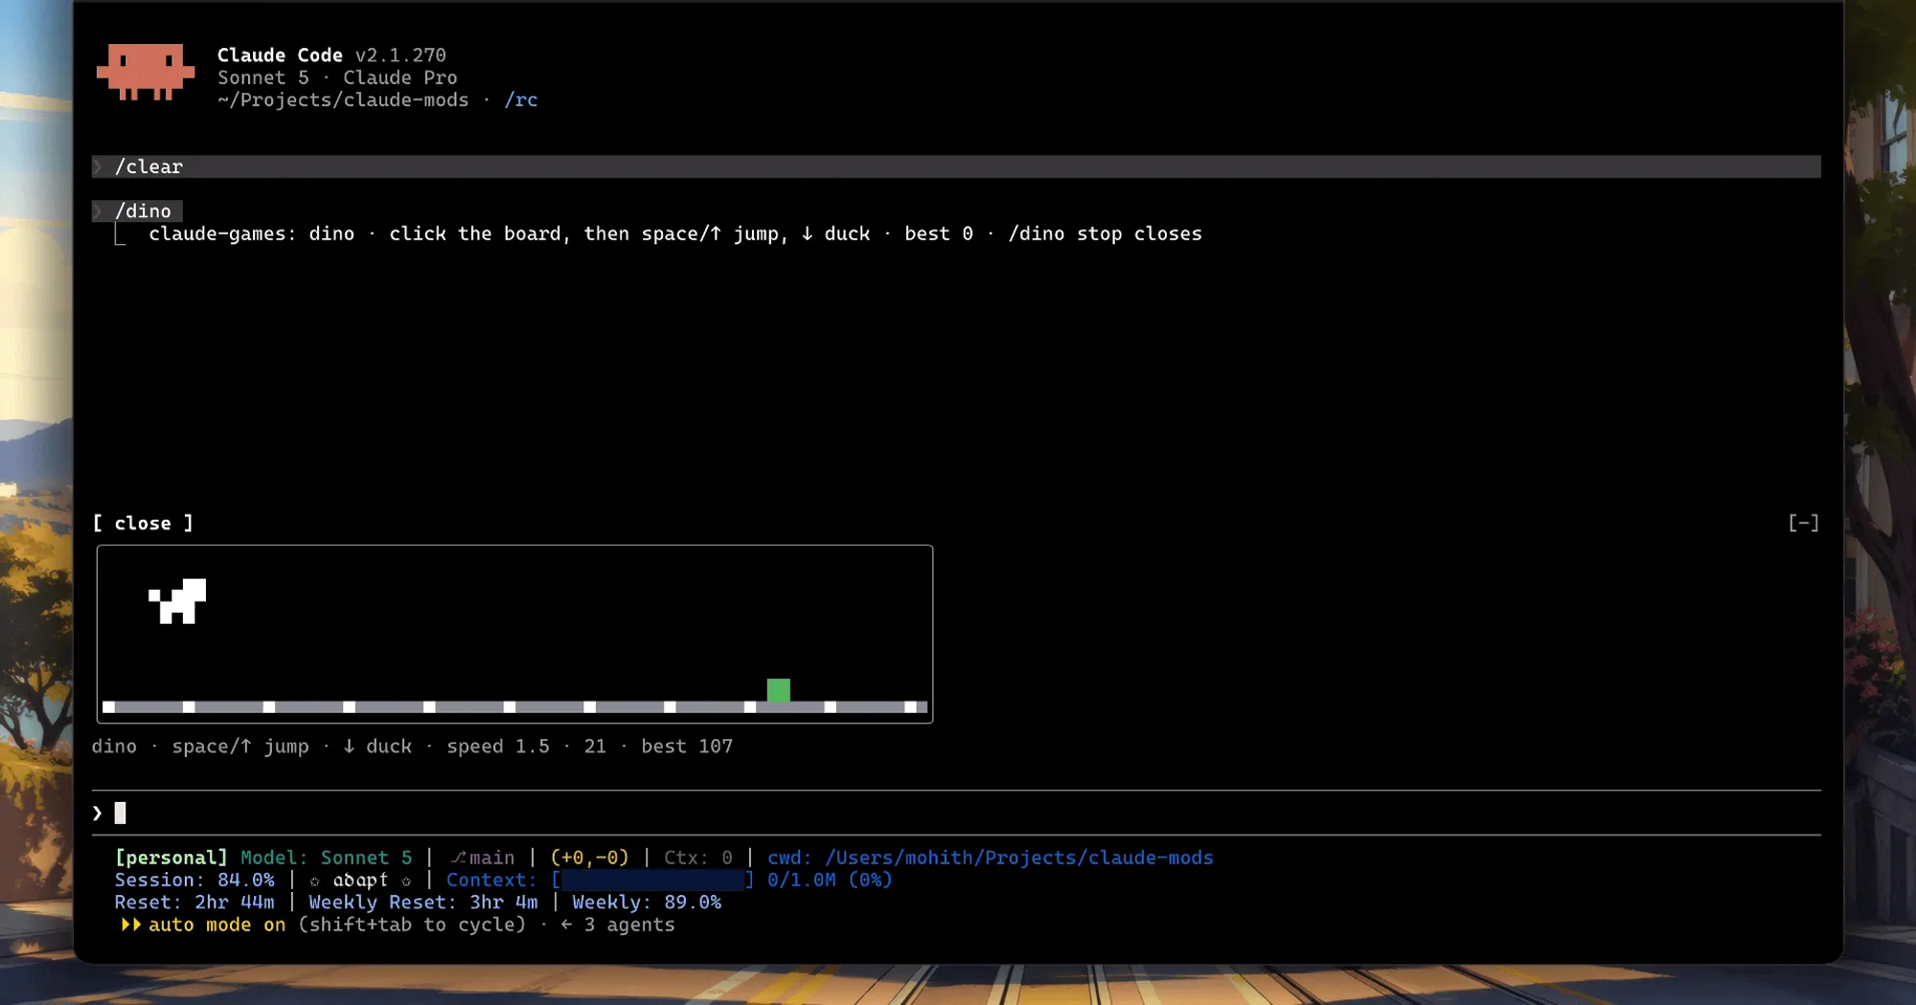Click the adapt mode label

[x=360, y=880]
